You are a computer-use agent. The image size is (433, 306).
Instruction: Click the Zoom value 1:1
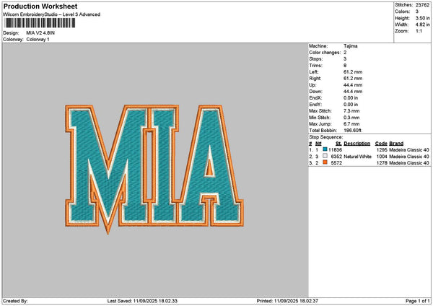419,31
